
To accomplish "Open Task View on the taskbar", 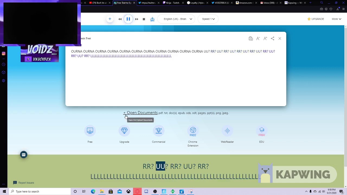I will coord(84,191).
